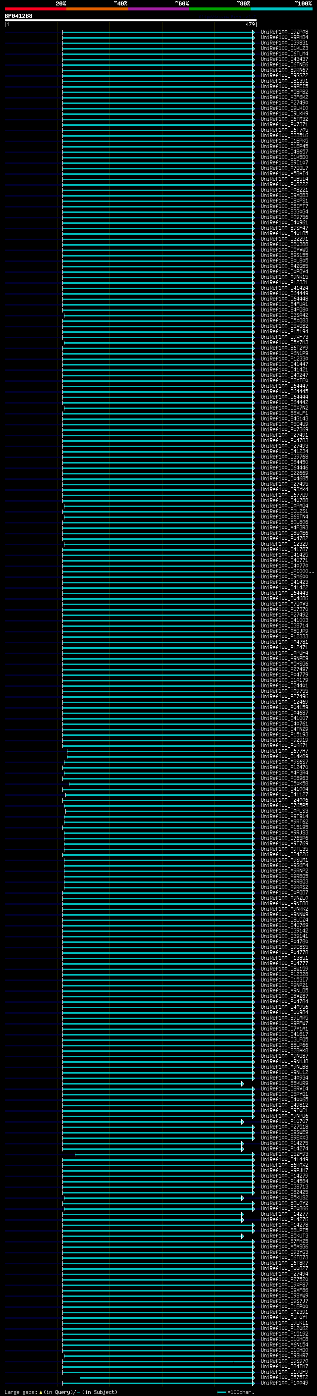Image resolution: width=317 pixels, height=1396 pixels.
Task: Open hit UniRef100_P15192
Action: pyautogui.click(x=284, y=1334)
